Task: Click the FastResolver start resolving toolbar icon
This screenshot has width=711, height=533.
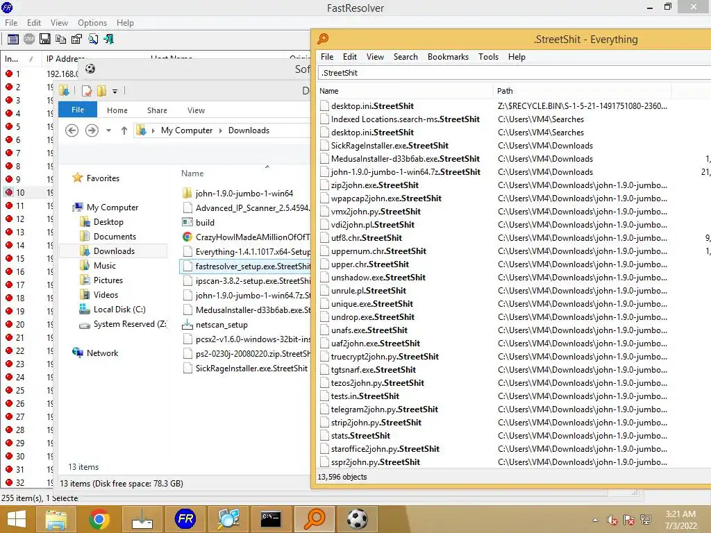Action: click(x=12, y=39)
